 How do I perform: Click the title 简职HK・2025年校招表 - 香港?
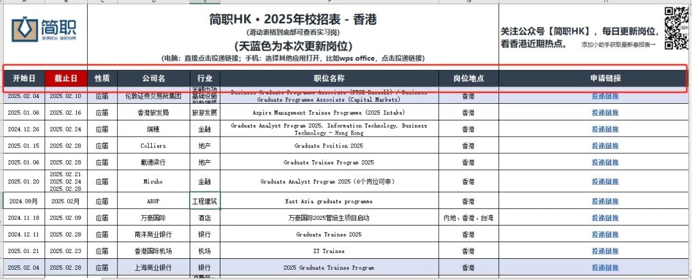(x=293, y=19)
